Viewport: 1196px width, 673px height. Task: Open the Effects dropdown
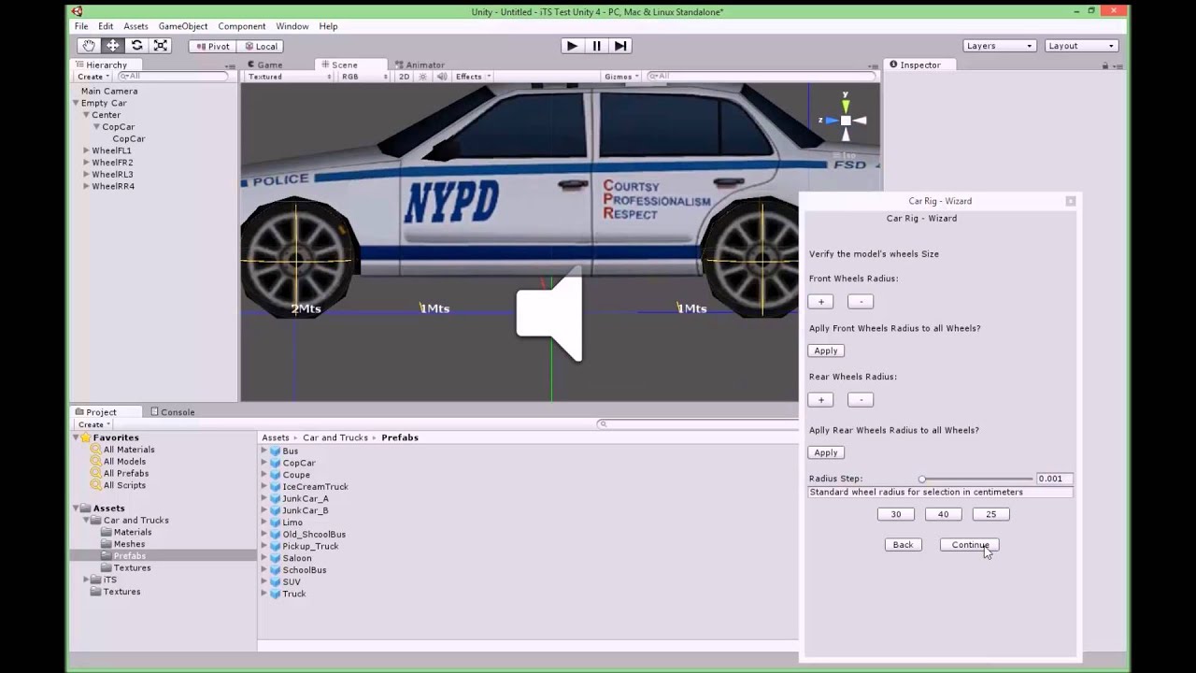473,77
